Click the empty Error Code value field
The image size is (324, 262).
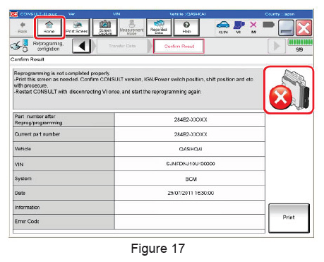tap(190, 222)
